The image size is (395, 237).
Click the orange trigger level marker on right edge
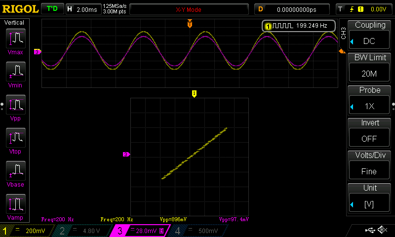click(x=342, y=51)
